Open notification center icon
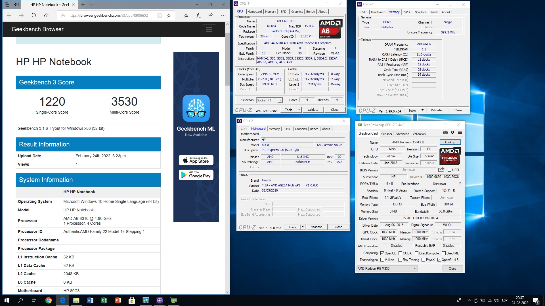 pyautogui.click(x=536, y=300)
